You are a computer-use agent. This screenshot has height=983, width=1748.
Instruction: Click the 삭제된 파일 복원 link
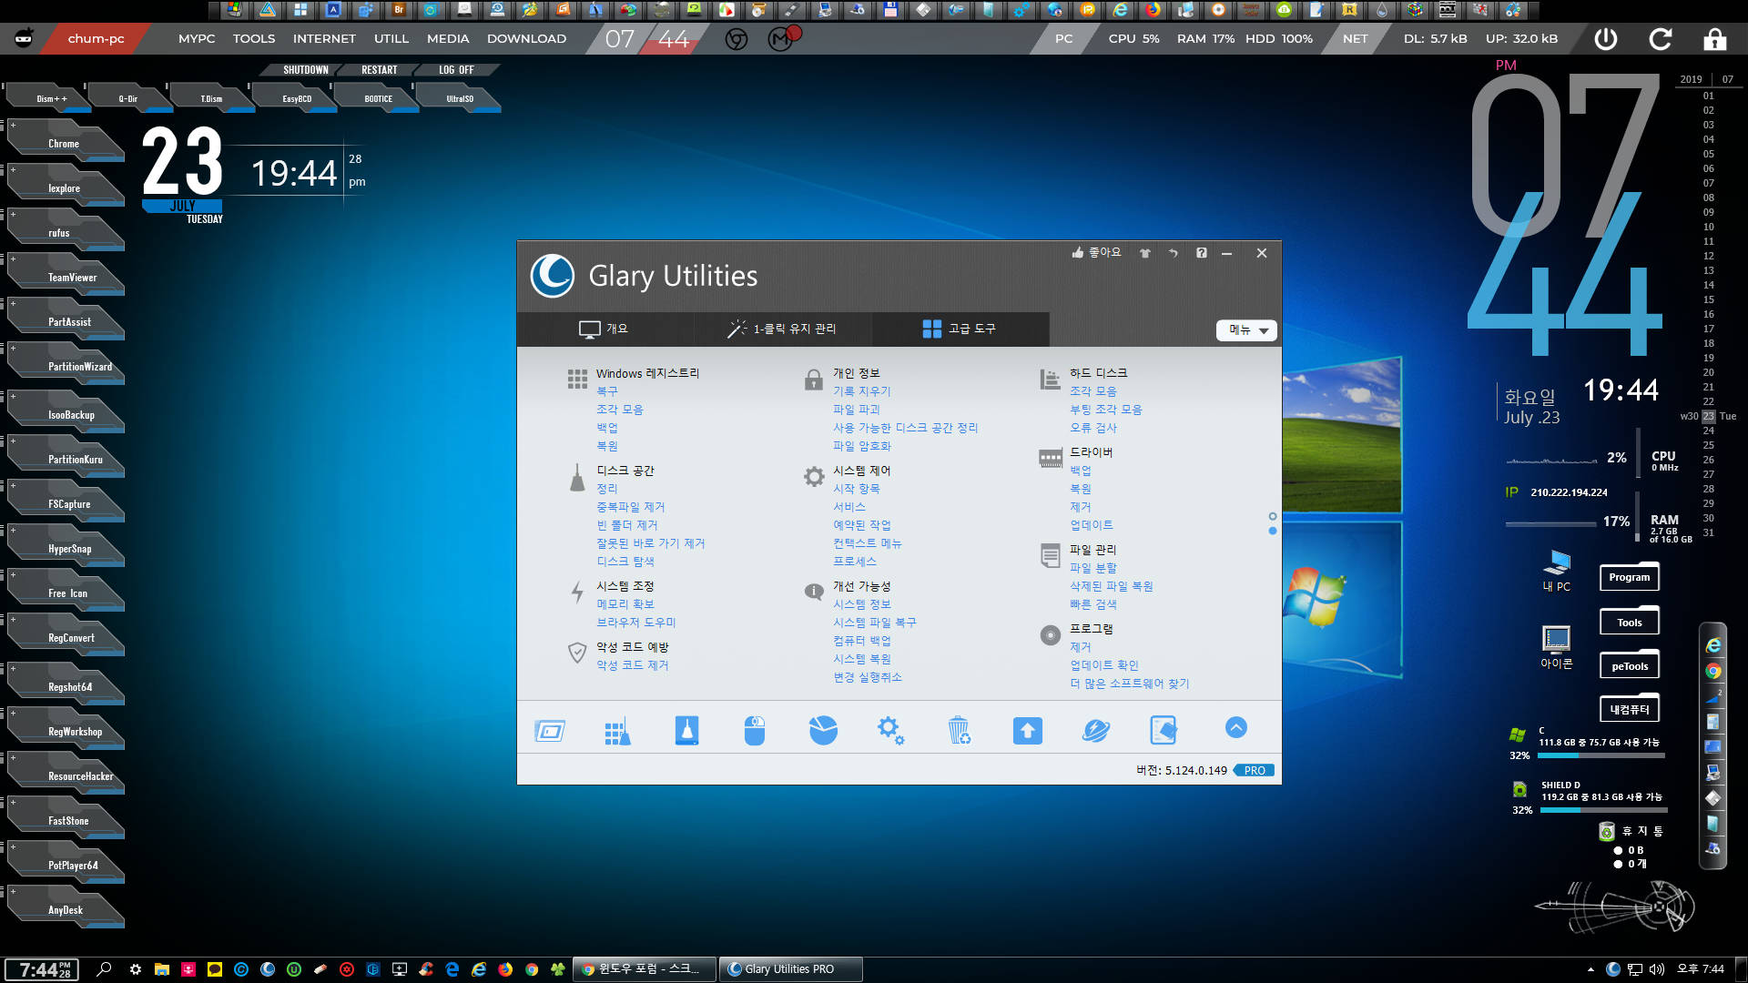point(1111,586)
